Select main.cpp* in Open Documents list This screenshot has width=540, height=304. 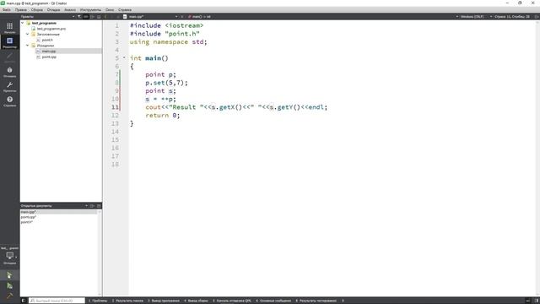(28, 212)
